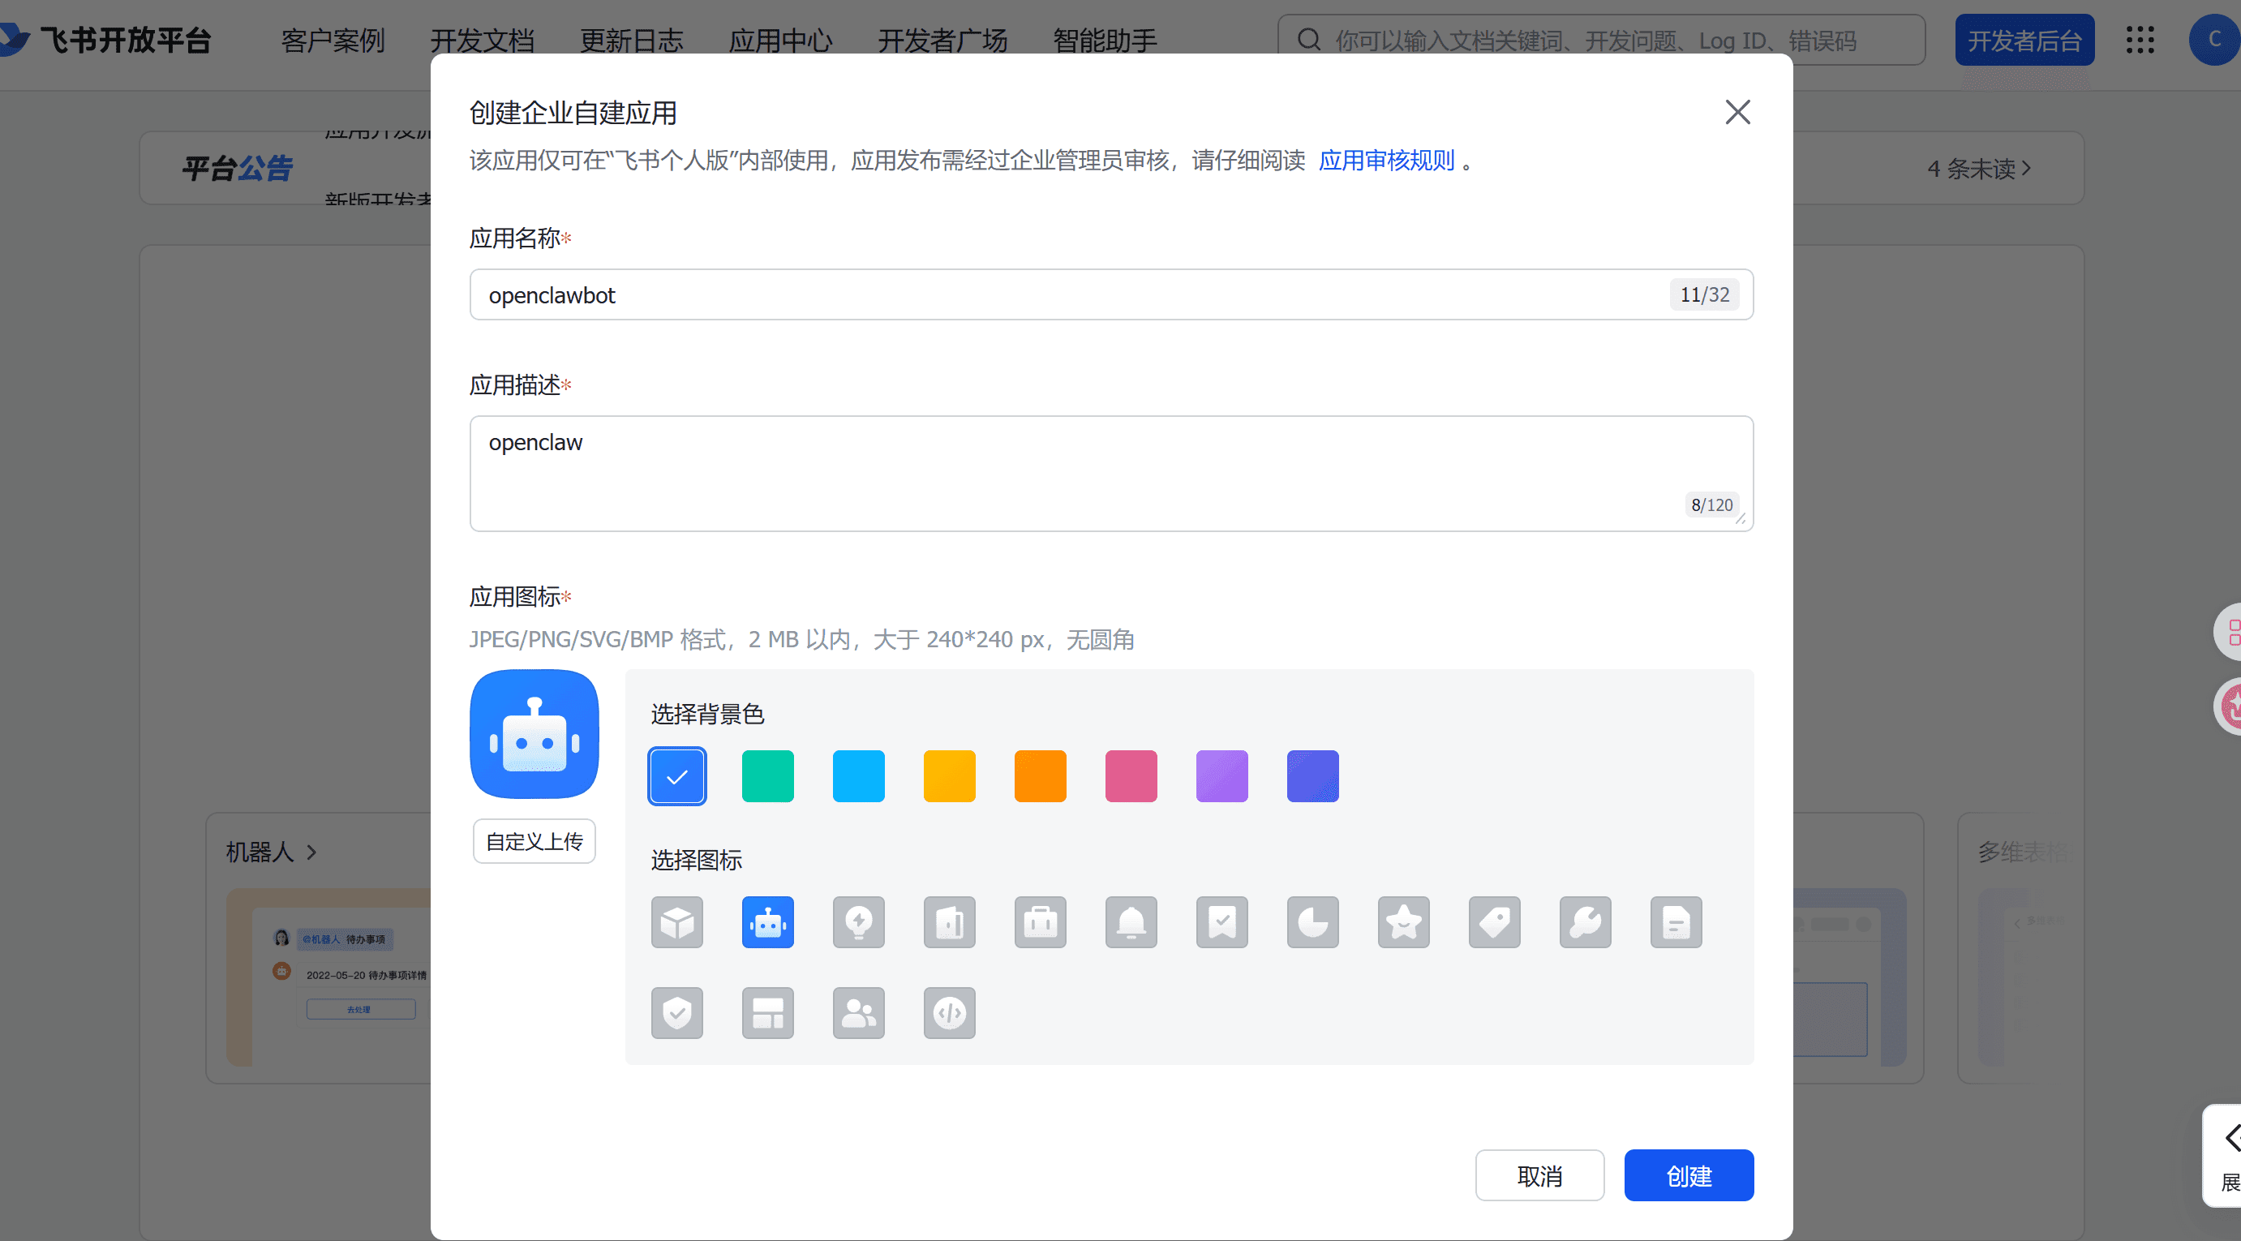The width and height of the screenshot is (2241, 1241).
Task: Click the 创建 button
Action: click(x=1688, y=1174)
